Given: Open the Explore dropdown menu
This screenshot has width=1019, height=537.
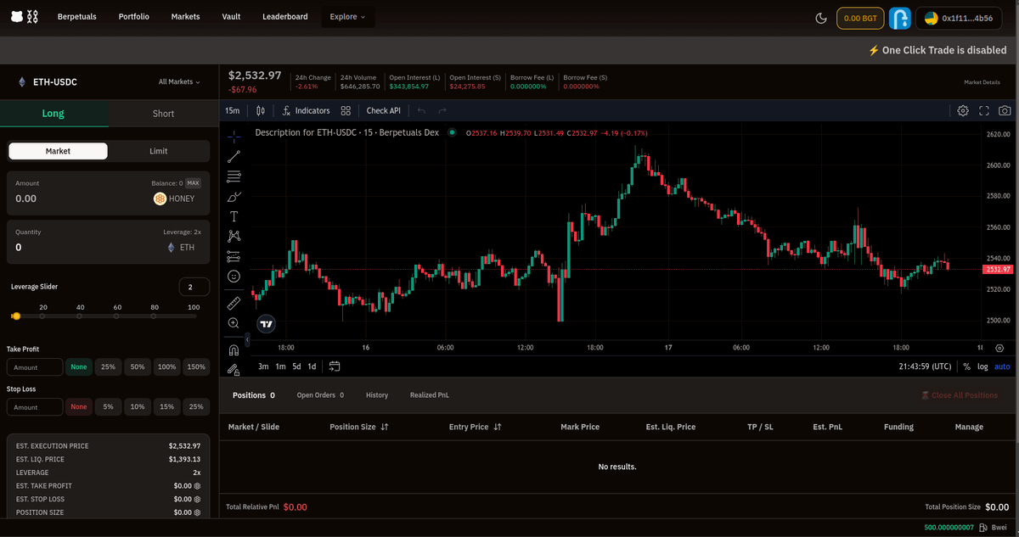Looking at the screenshot, I should [348, 17].
